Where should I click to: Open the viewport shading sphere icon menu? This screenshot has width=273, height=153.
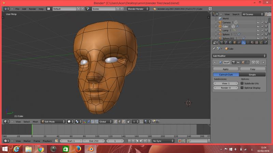tap(70, 121)
